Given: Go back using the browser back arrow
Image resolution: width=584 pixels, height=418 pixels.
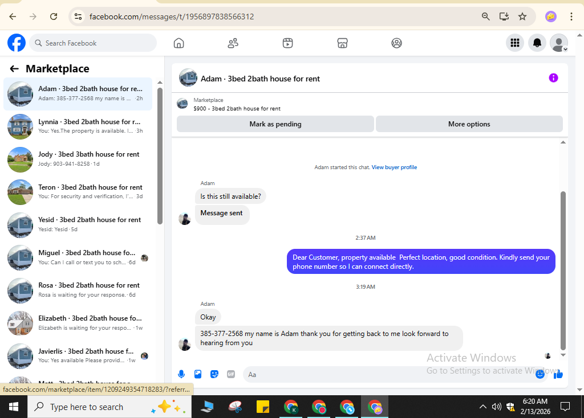Looking at the screenshot, I should (x=13, y=17).
